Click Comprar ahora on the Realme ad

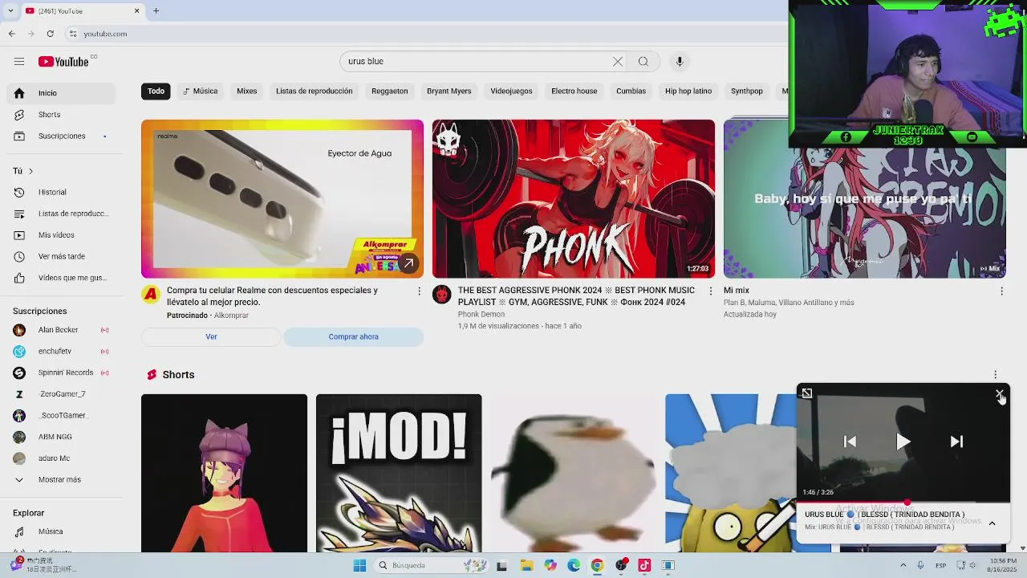coord(353,337)
